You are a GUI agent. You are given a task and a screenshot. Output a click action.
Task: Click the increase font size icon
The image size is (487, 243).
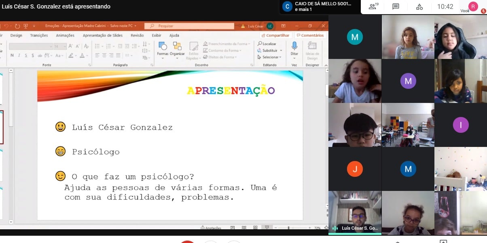(70, 46)
